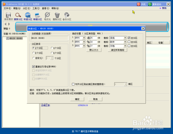Viewport: 173px width, 134px height.
Task: Close the Quick Partition dialog with the X
Action: tap(143, 29)
